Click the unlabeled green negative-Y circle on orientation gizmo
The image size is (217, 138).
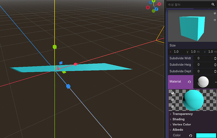pos(153,11)
